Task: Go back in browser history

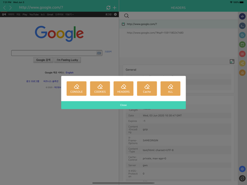Action: [4, 8]
